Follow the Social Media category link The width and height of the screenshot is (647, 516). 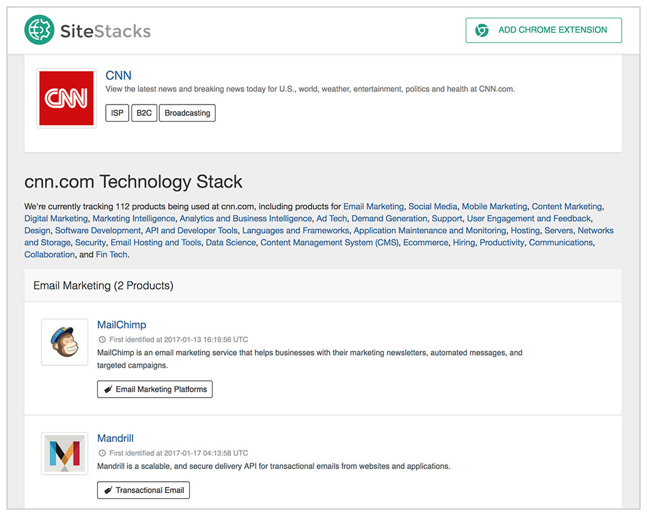(433, 206)
